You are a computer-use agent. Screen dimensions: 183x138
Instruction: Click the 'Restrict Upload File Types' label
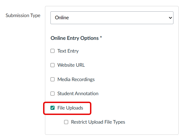[98, 122]
